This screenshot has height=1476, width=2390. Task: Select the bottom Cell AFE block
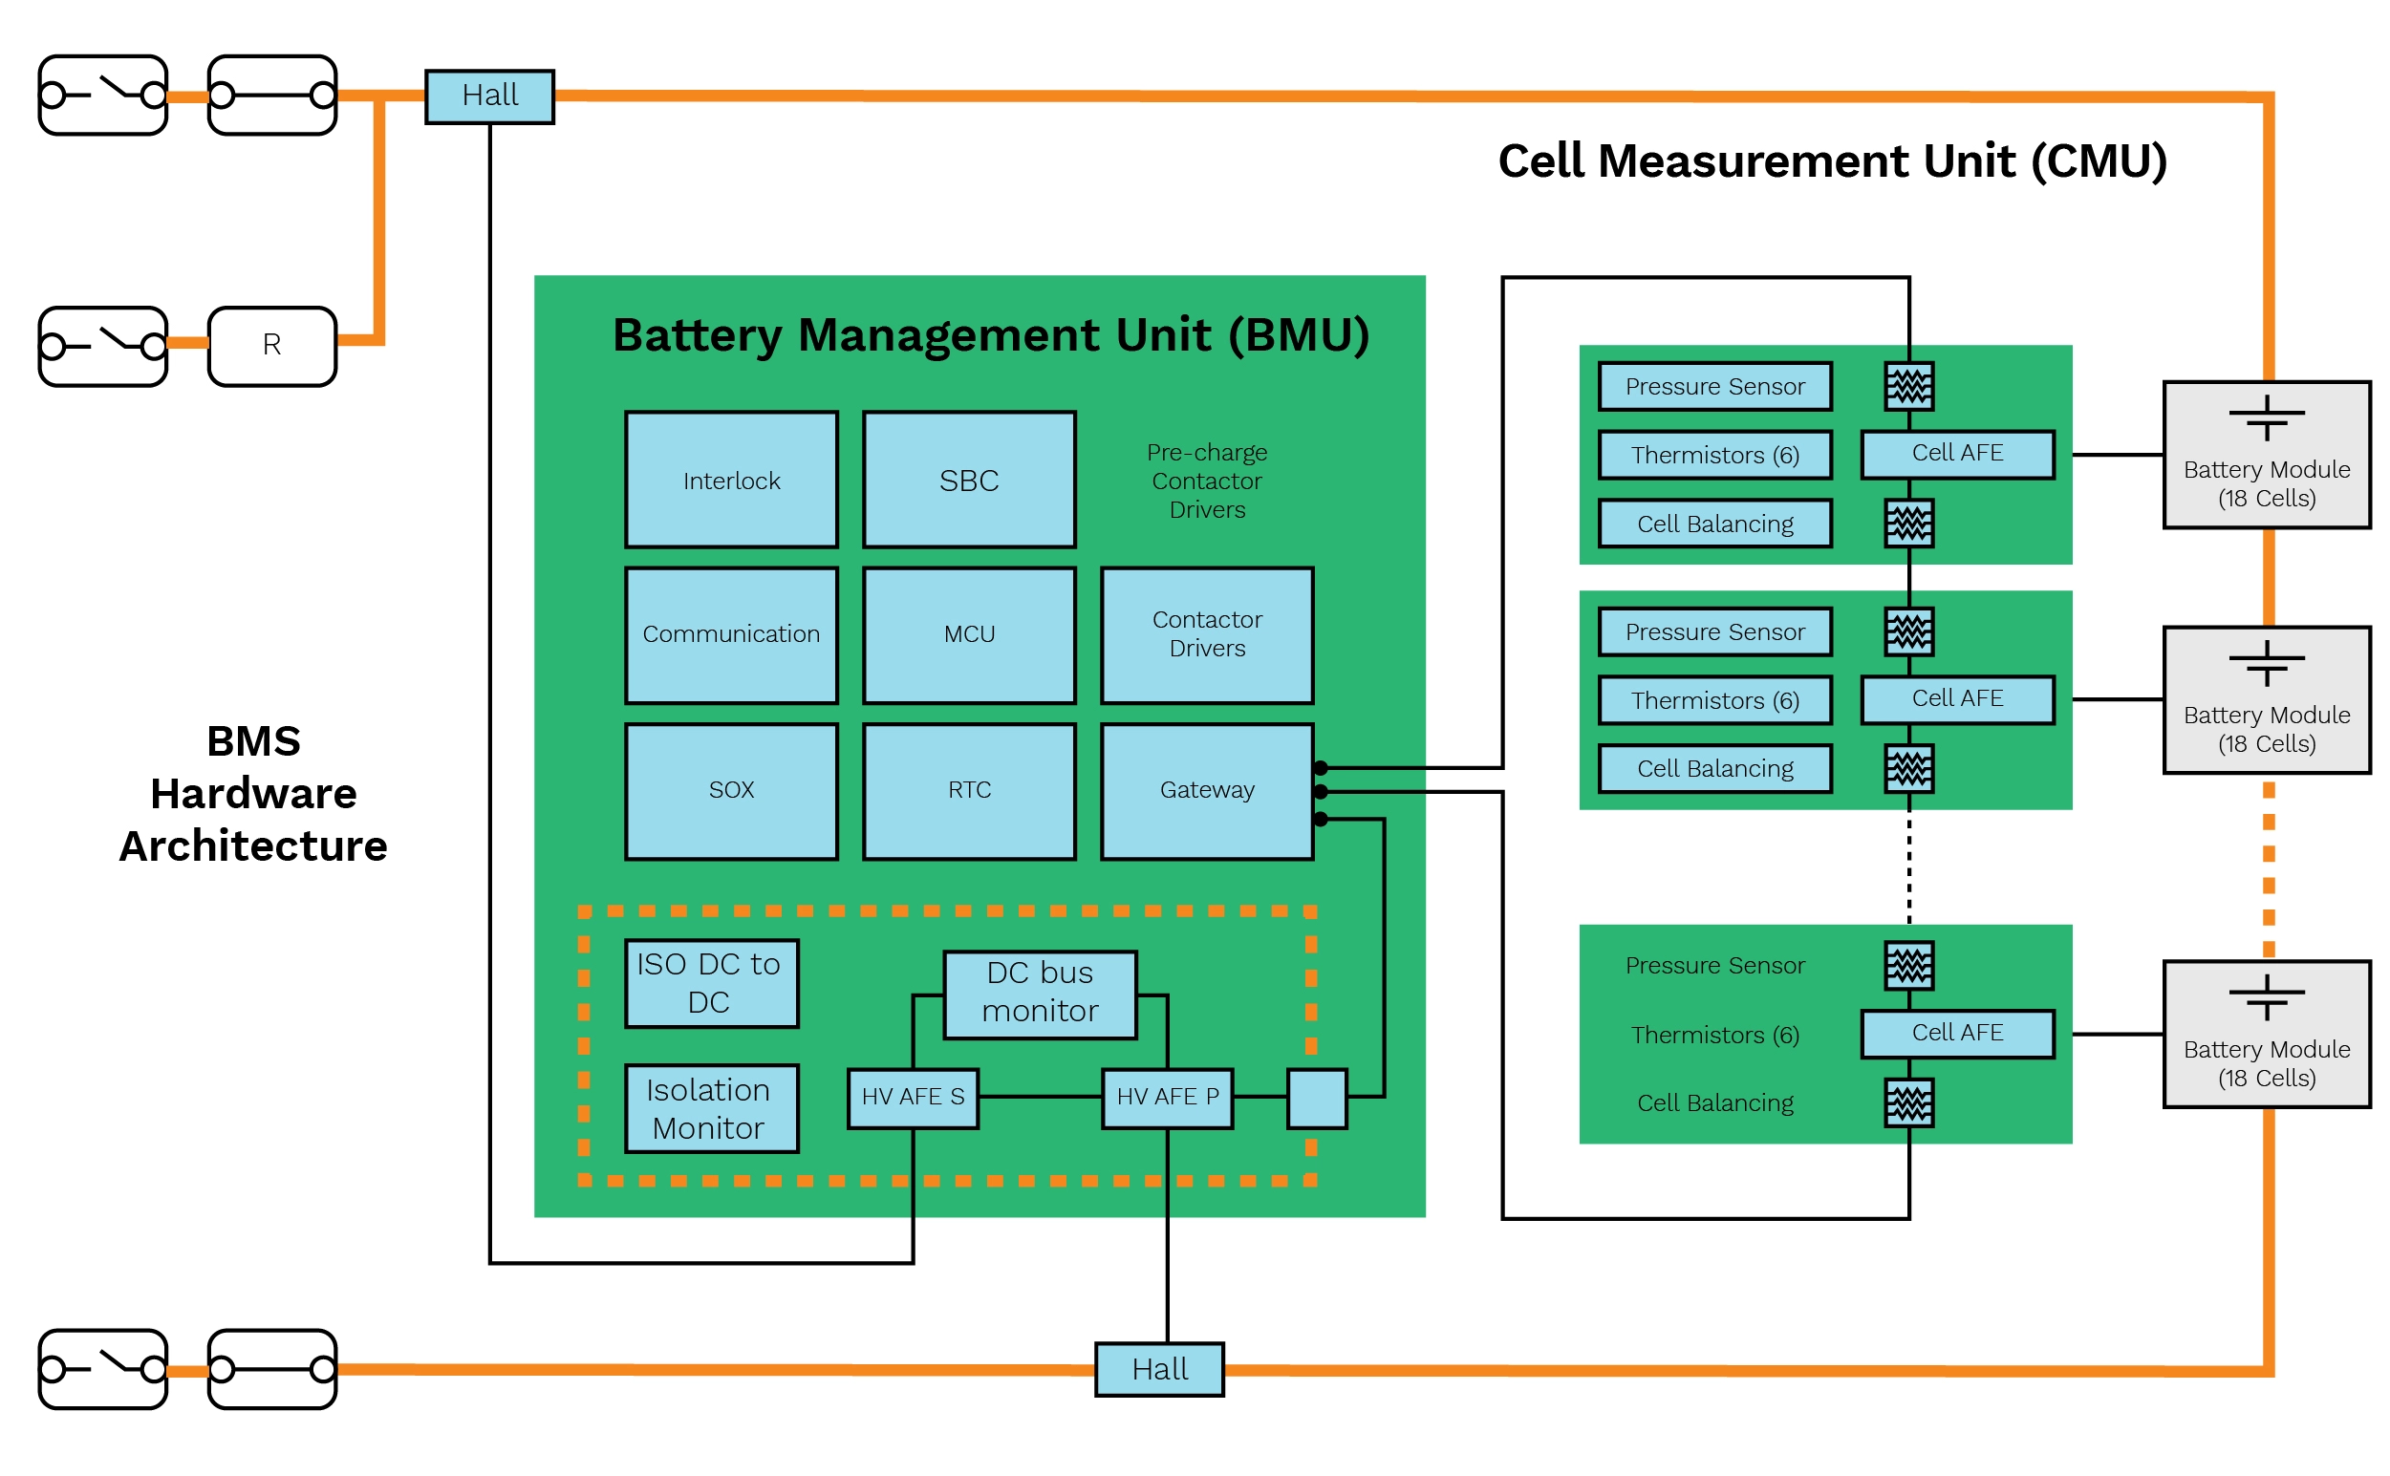click(1956, 1033)
